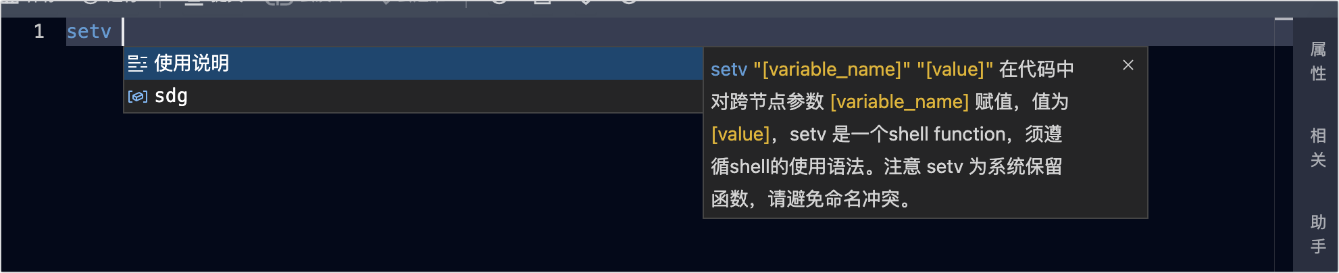Click the scroll marker at editor's top right
This screenshot has width=1339, height=273.
point(1283,20)
